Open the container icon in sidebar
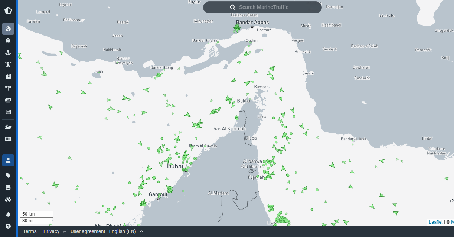The width and height of the screenshot is (454, 237). 8,139
